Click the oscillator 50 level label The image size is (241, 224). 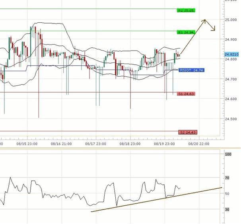[x=227, y=194]
